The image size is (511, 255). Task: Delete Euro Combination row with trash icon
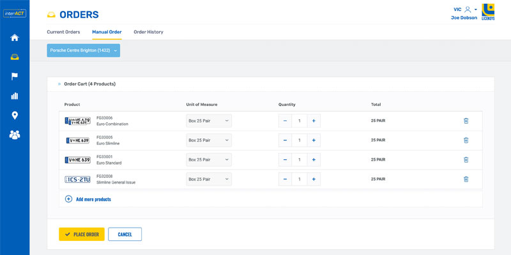466,120
